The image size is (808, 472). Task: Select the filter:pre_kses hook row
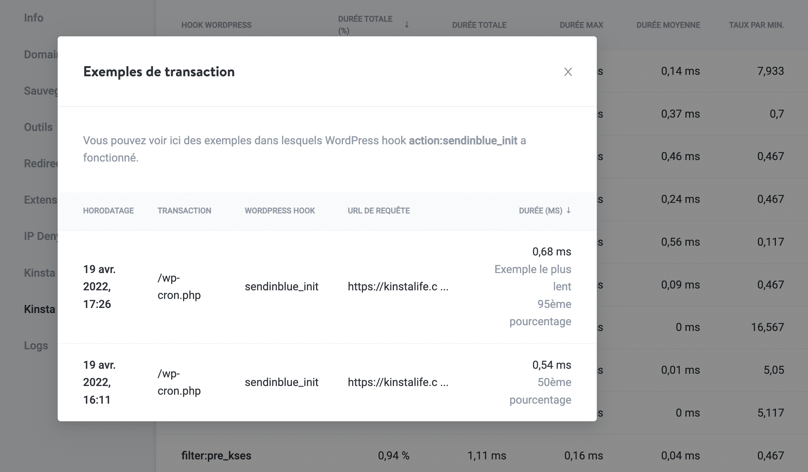click(x=217, y=455)
